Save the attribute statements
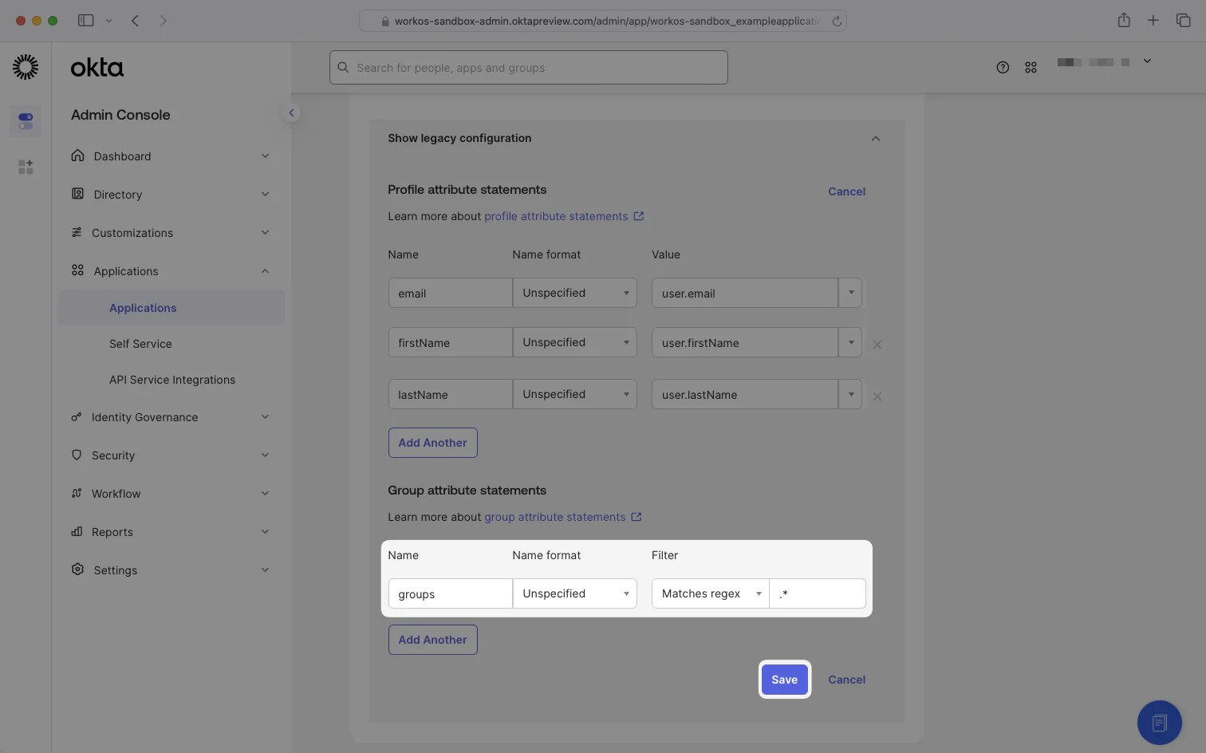Image resolution: width=1206 pixels, height=753 pixels. coord(784,680)
